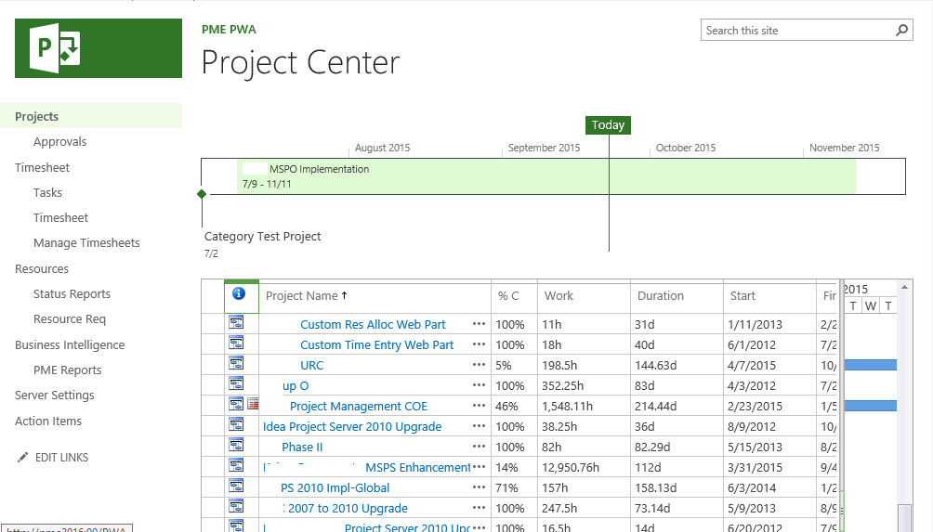Open the Timesheet section heading in sidebar
This screenshot has width=933, height=532.
(x=42, y=168)
